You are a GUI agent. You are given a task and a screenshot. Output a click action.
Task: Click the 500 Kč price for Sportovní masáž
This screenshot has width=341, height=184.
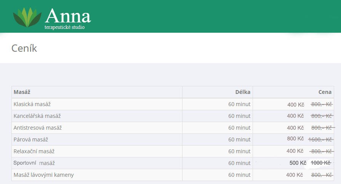click(298, 163)
